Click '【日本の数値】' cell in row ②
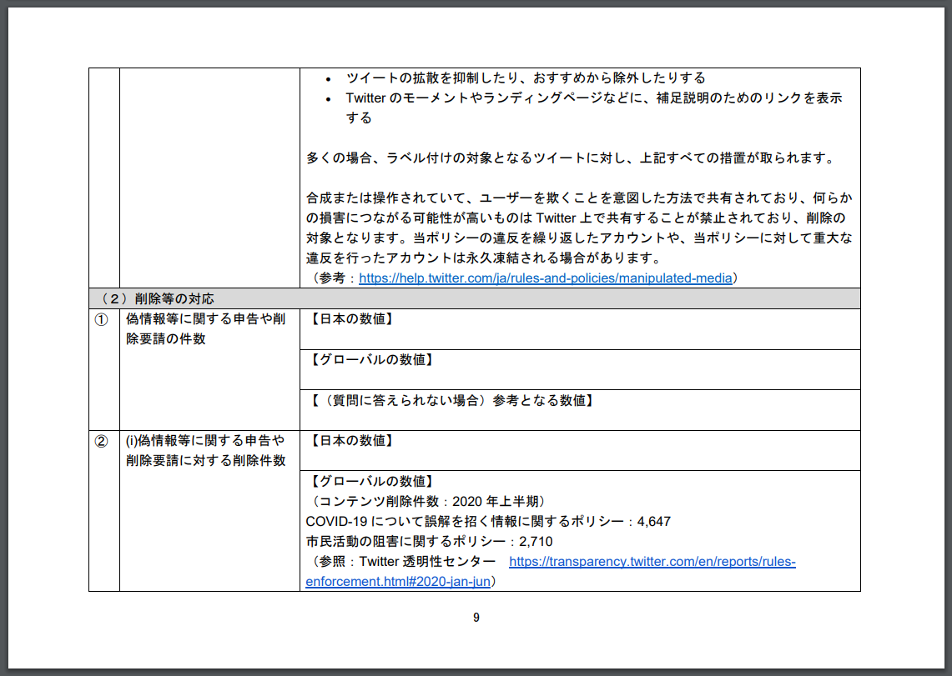 click(580, 450)
